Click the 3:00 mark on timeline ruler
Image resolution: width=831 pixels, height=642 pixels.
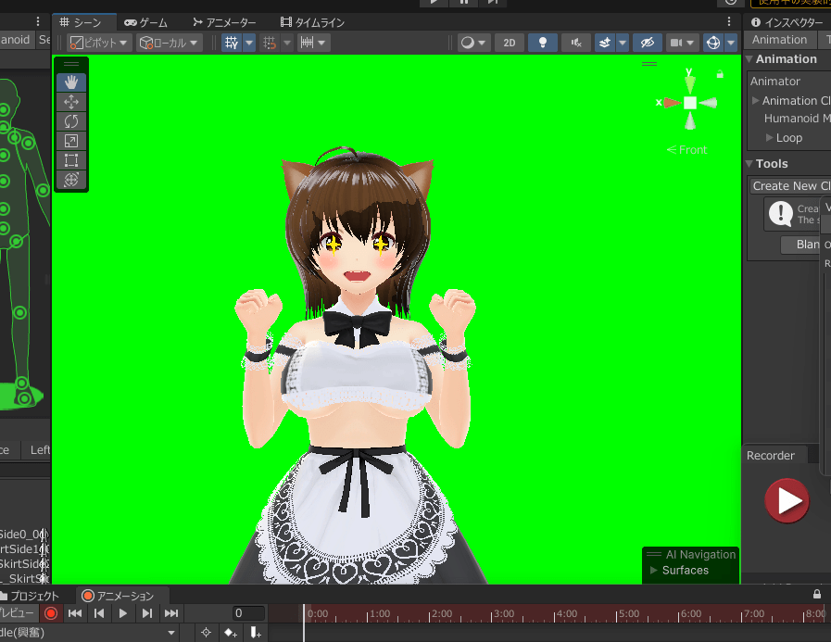coord(503,614)
